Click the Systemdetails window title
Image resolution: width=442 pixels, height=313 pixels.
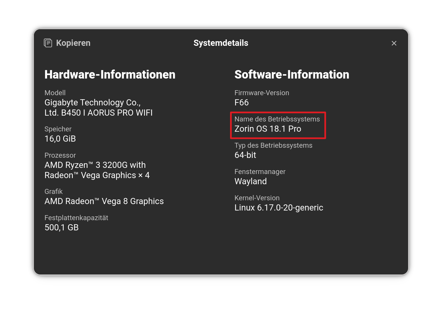(221, 43)
